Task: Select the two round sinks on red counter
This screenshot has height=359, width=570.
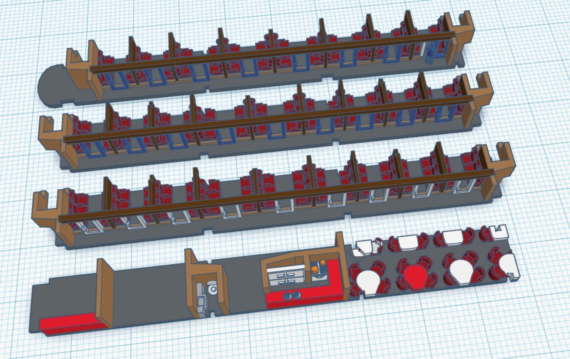Action: (292, 295)
